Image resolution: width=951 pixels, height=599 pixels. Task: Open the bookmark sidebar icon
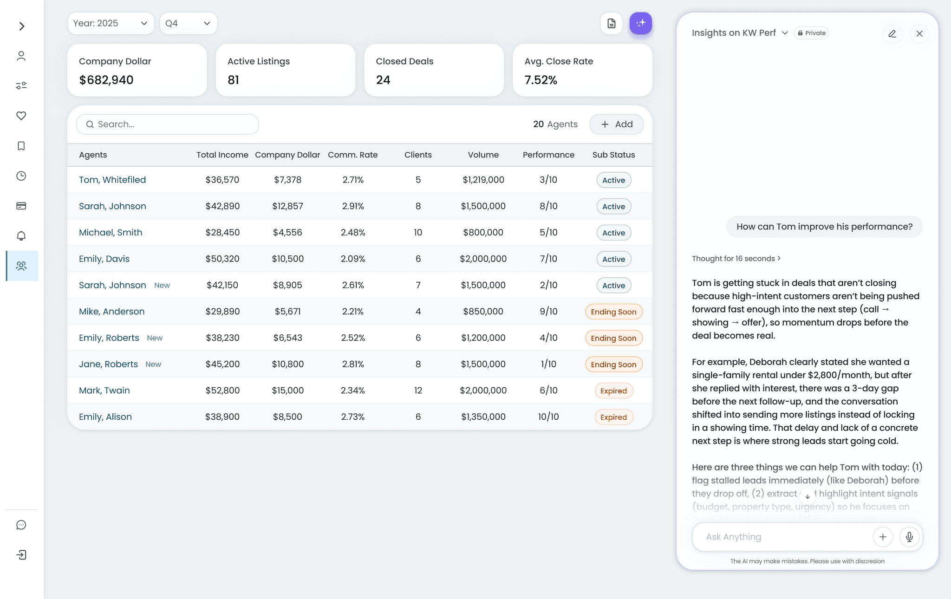click(21, 146)
